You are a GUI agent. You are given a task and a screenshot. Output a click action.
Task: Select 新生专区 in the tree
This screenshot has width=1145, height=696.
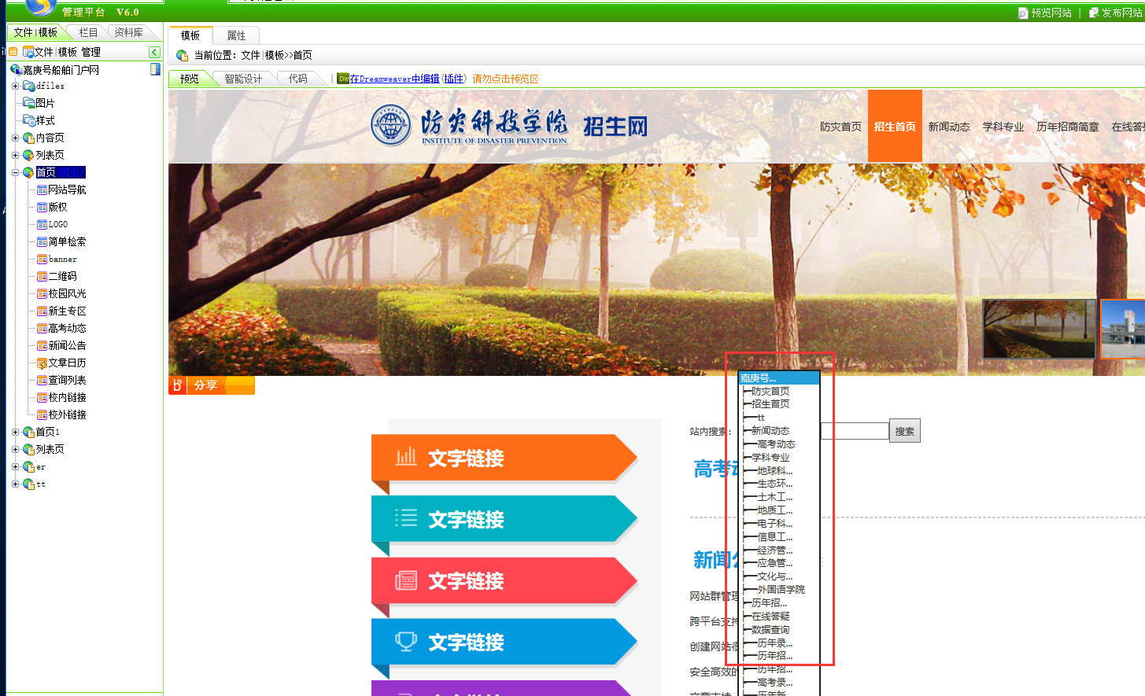point(67,311)
